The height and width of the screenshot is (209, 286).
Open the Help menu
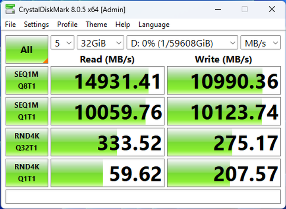(123, 25)
